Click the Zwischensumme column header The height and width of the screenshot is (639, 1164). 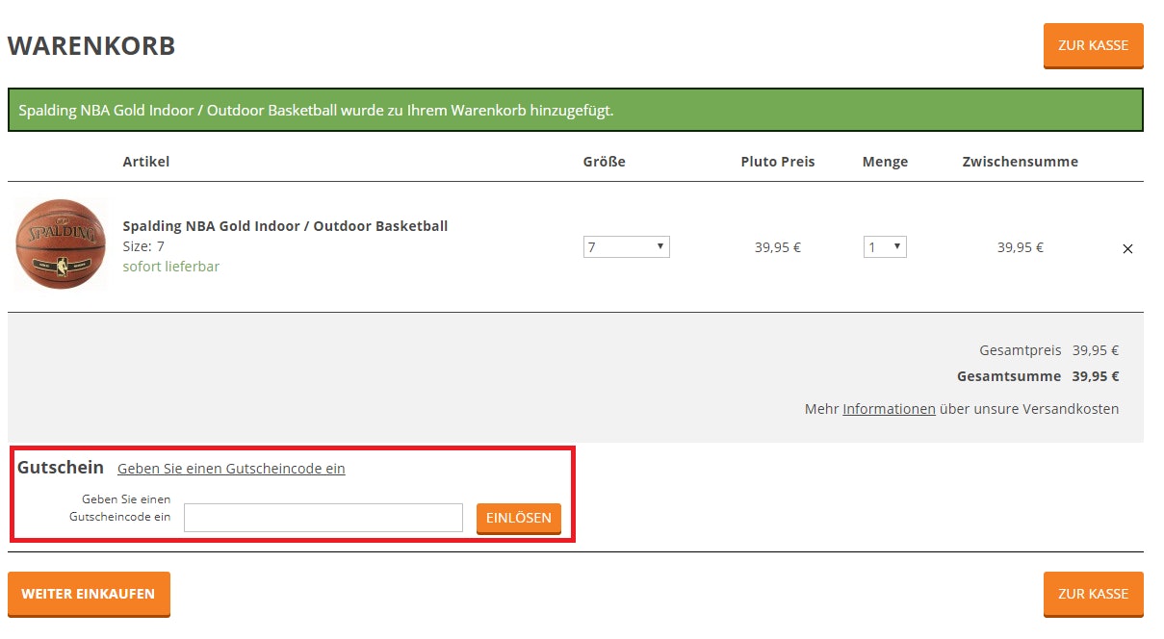[x=1021, y=162]
